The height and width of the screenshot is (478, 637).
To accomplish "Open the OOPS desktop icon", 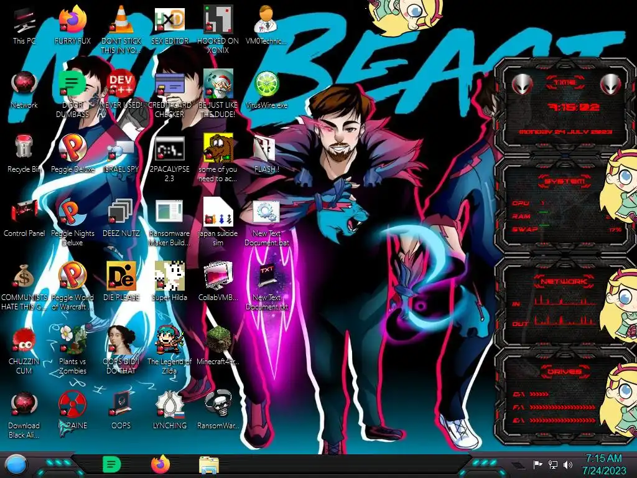I will point(121,411).
